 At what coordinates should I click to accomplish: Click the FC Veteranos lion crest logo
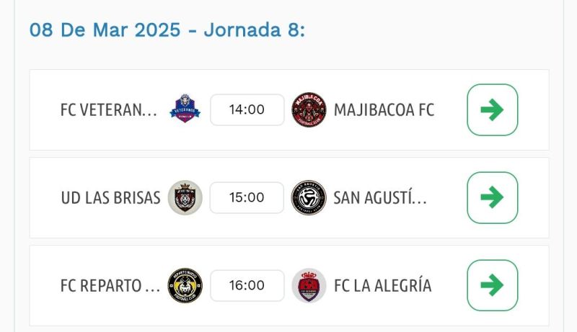(x=185, y=110)
